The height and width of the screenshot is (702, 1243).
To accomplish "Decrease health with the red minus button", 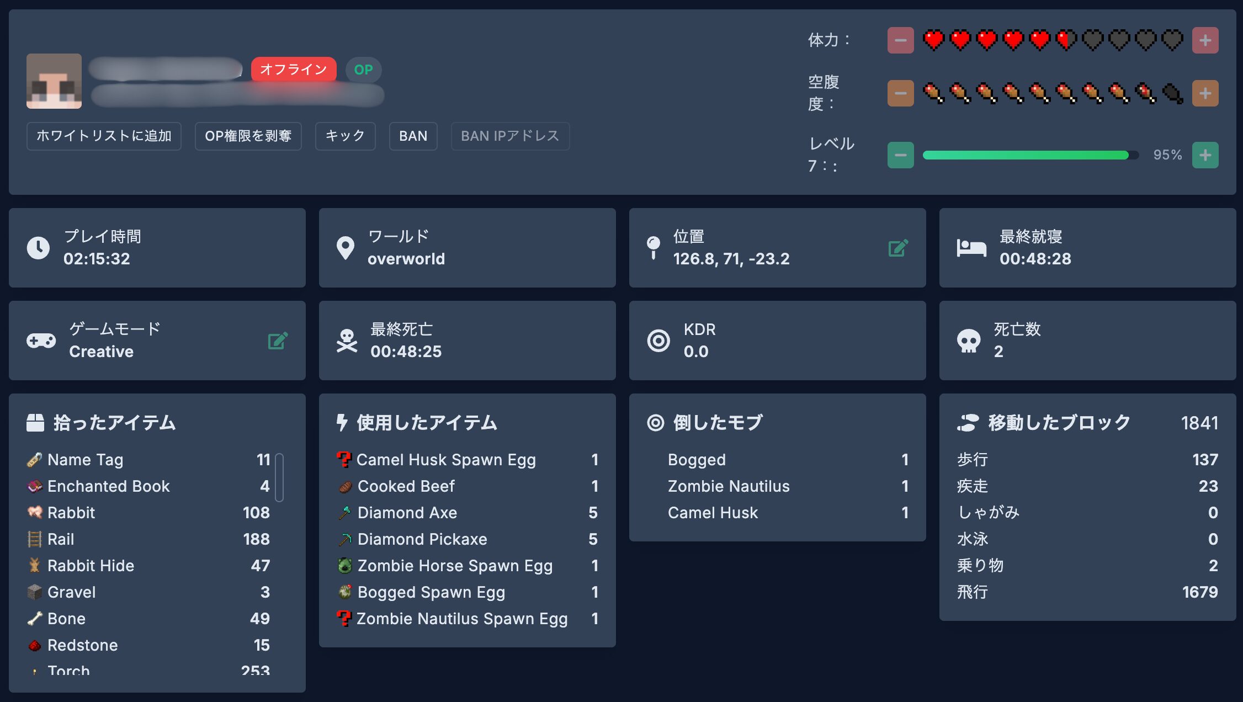I will (900, 40).
